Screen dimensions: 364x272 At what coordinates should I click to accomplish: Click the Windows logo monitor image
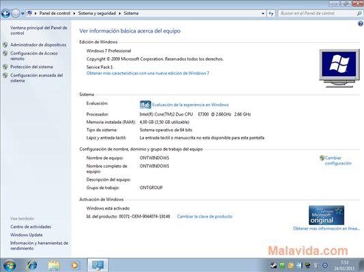click(x=339, y=68)
